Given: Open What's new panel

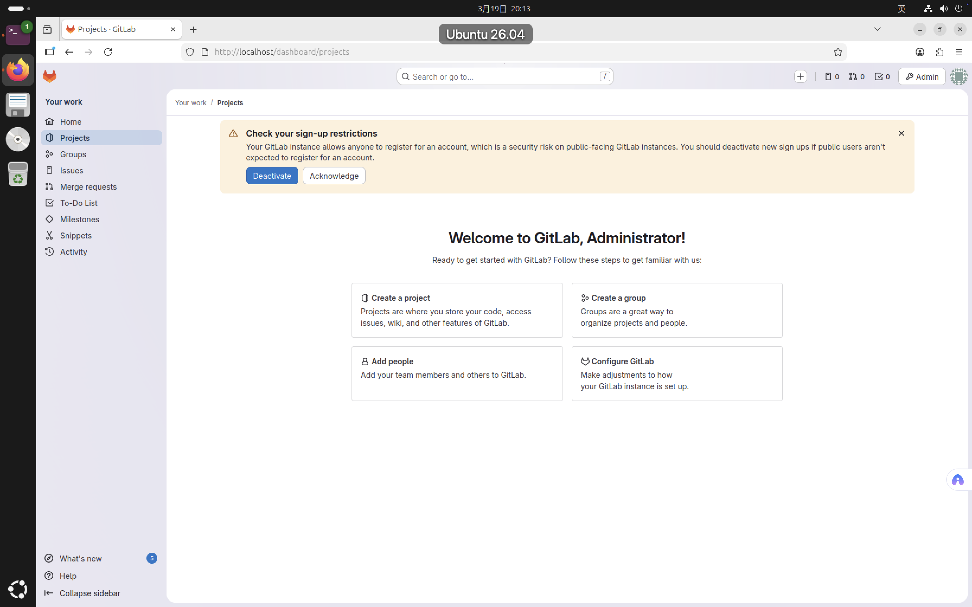Looking at the screenshot, I should [80, 558].
